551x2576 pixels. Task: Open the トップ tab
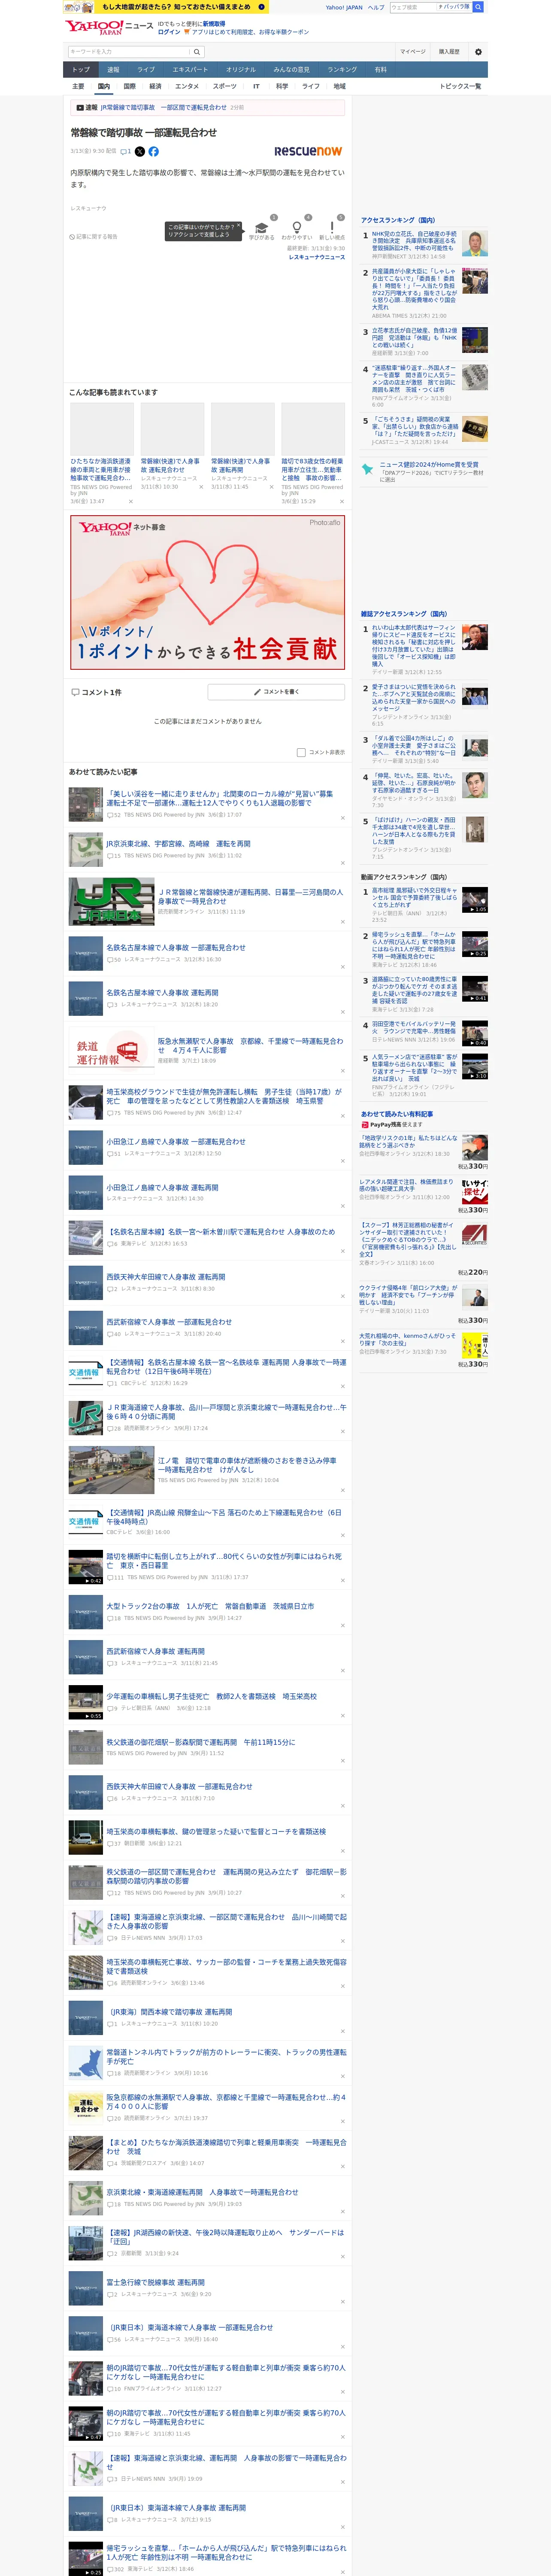pyautogui.click(x=81, y=69)
